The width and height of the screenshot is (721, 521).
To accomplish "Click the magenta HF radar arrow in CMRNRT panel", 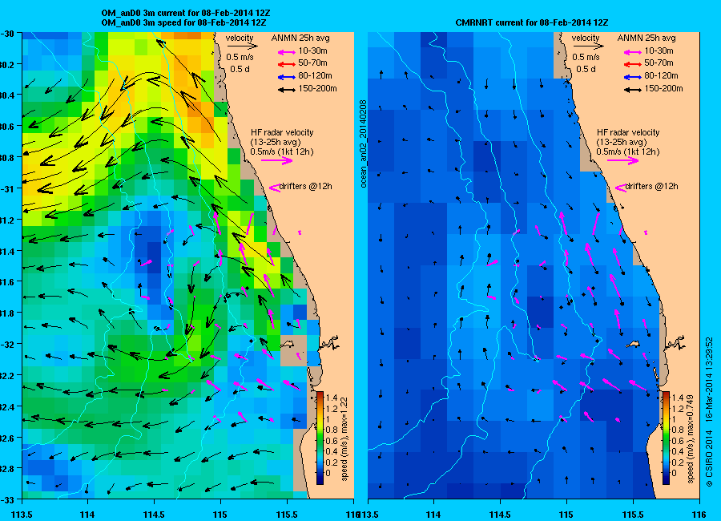I will [622, 160].
